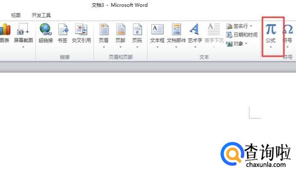Screen dimensions: 296x178
Task: Click the 符号 omega symbol icon
Action: [x=288, y=29]
